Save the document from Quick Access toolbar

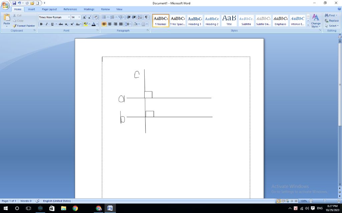pos(14,3)
